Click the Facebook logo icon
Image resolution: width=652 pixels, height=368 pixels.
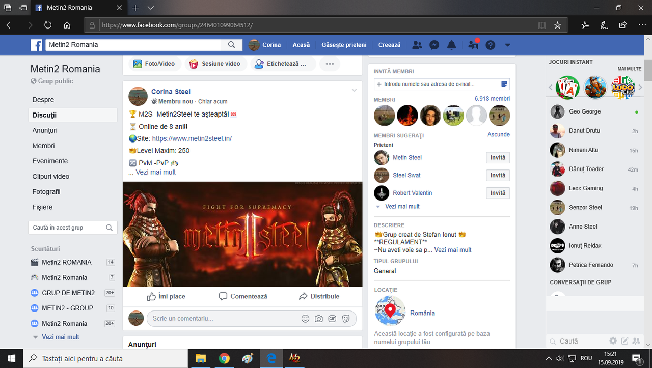(x=37, y=45)
